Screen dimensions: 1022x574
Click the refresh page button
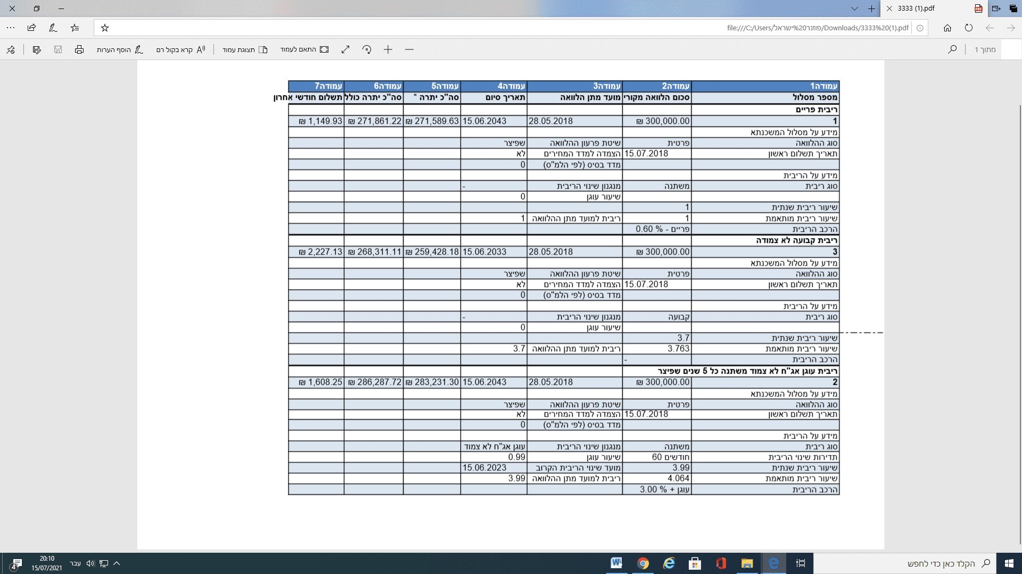[968, 28]
